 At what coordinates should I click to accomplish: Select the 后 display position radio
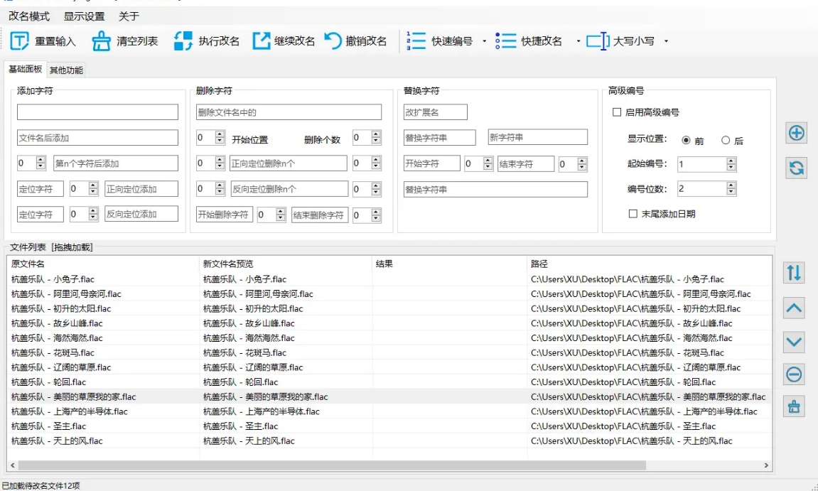point(726,141)
